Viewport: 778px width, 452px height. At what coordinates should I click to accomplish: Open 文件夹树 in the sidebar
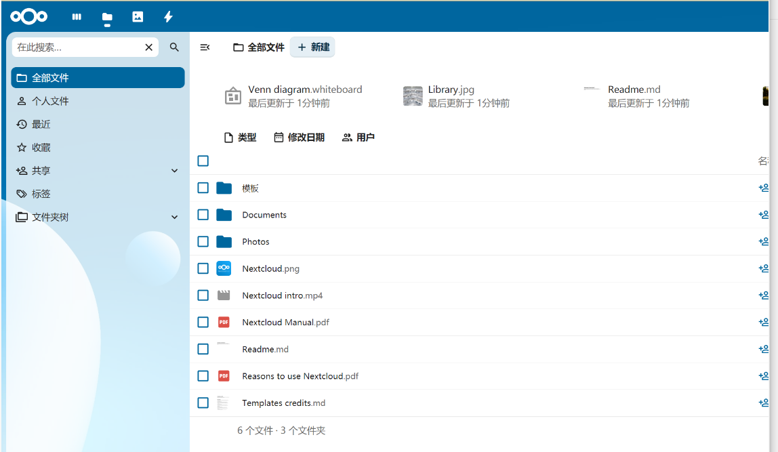89,218
